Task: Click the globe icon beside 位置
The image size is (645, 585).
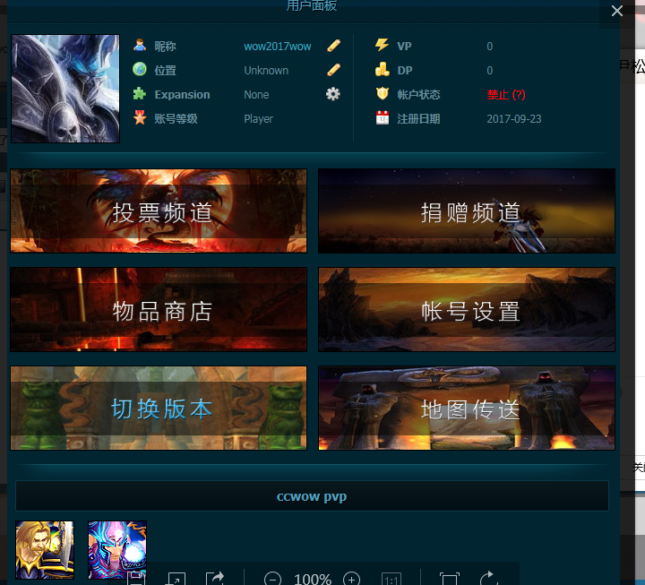Action: point(140,70)
